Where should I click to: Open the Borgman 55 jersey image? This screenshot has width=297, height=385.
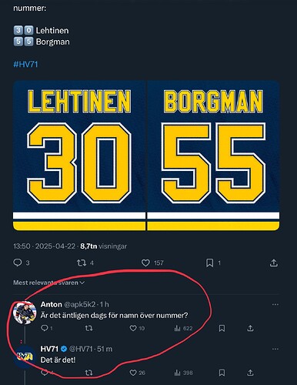pyautogui.click(x=213, y=156)
